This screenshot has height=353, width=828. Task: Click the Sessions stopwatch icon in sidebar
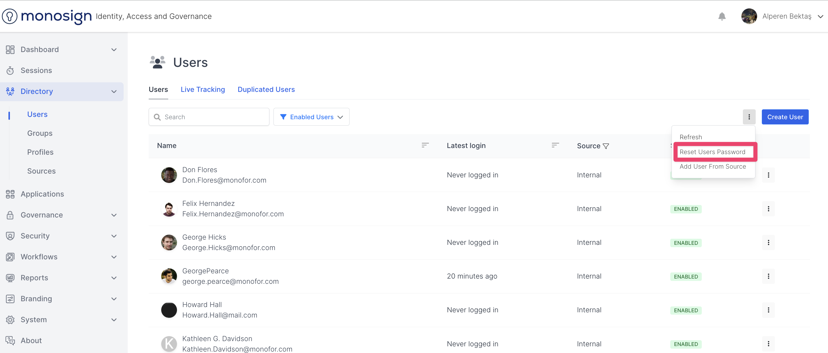pyautogui.click(x=10, y=71)
